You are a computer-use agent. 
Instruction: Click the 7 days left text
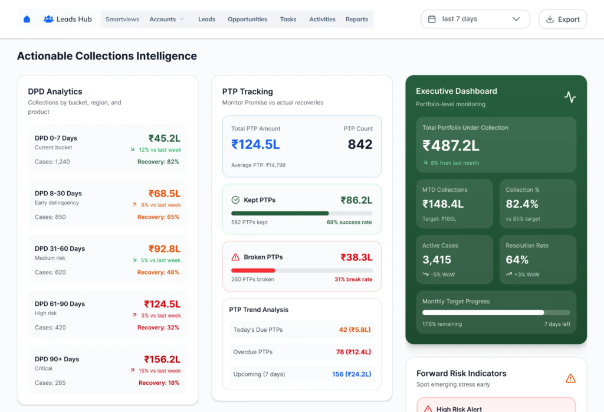[557, 323]
